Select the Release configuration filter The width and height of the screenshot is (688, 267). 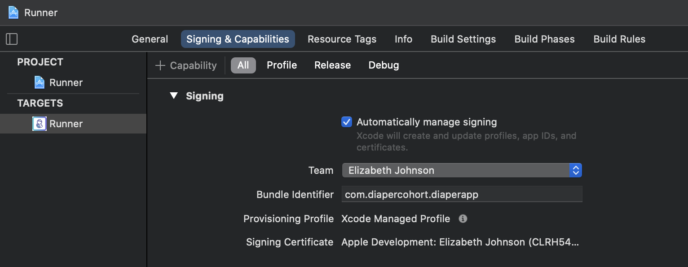tap(332, 65)
